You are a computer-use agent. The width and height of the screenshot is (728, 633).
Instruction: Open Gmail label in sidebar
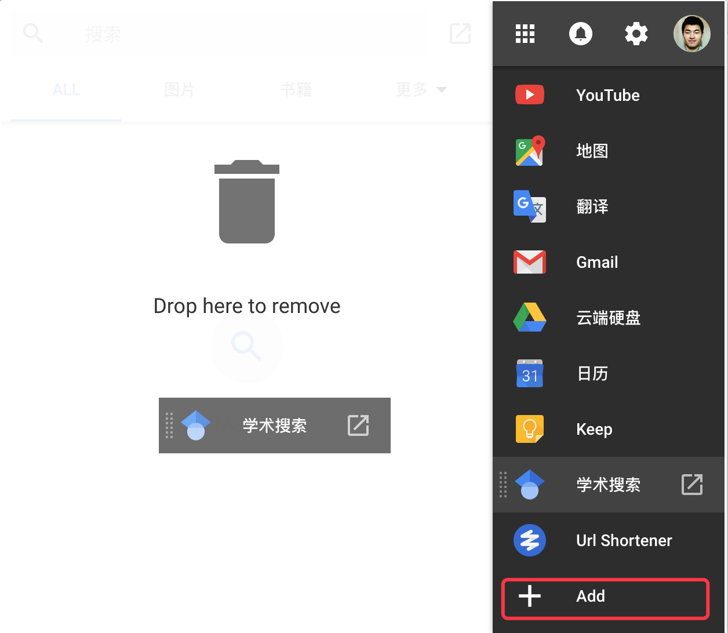tap(597, 262)
